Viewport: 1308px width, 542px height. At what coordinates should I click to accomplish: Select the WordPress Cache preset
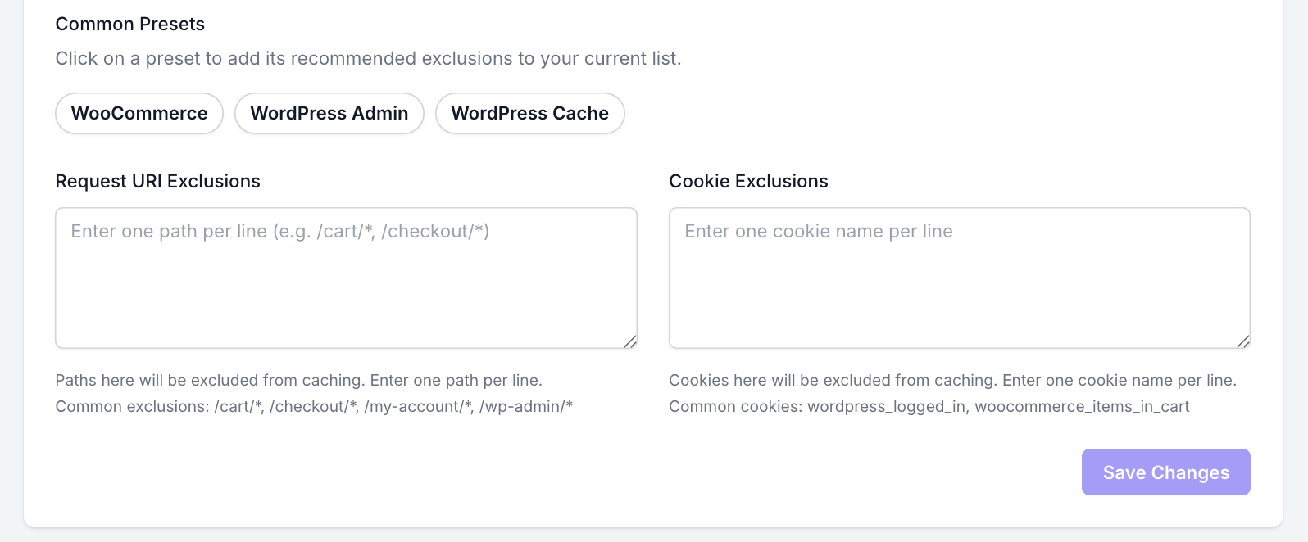coord(530,113)
